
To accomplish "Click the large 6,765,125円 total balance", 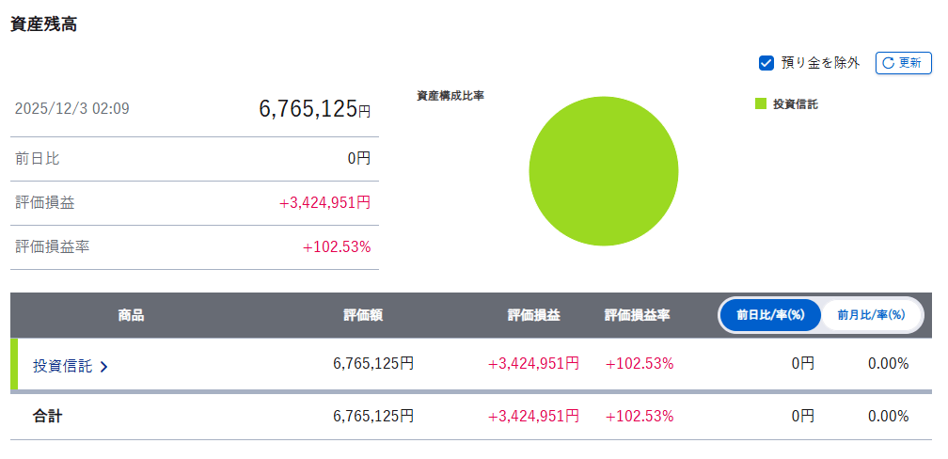I will pos(314,109).
